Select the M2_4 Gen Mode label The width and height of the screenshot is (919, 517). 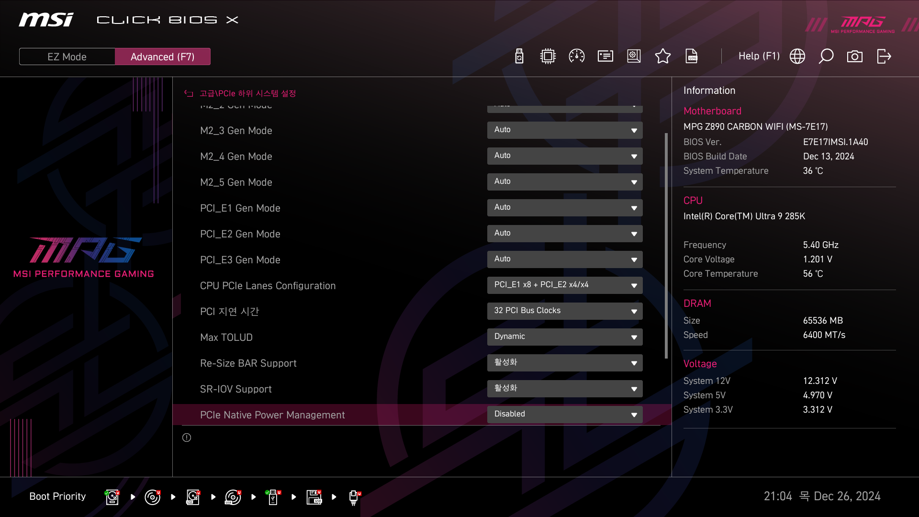tap(236, 157)
